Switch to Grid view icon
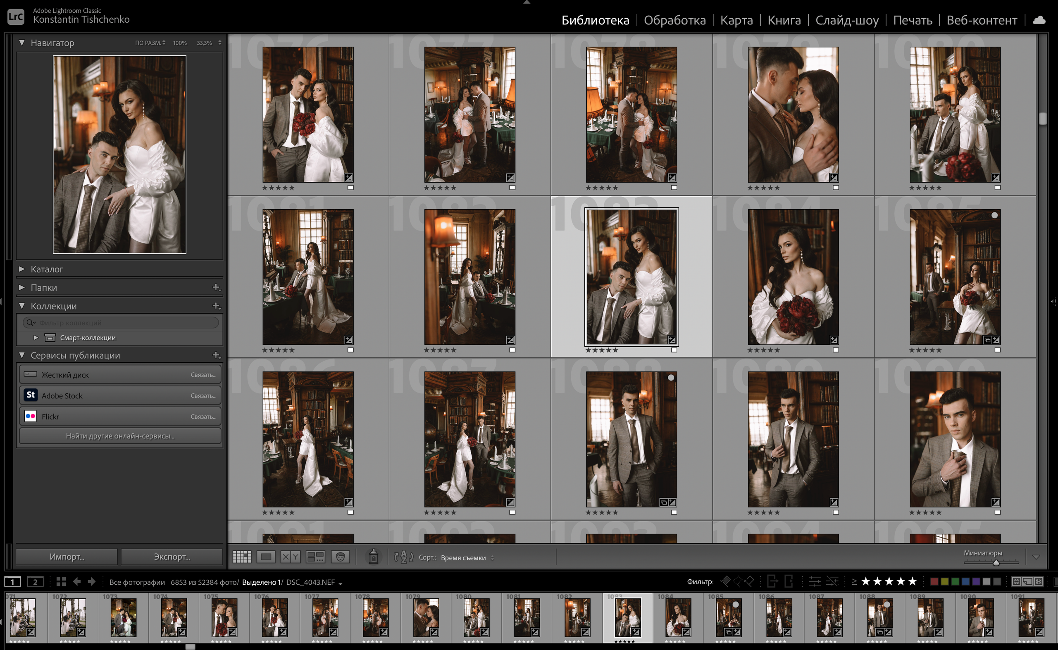The width and height of the screenshot is (1058, 650). click(x=242, y=557)
